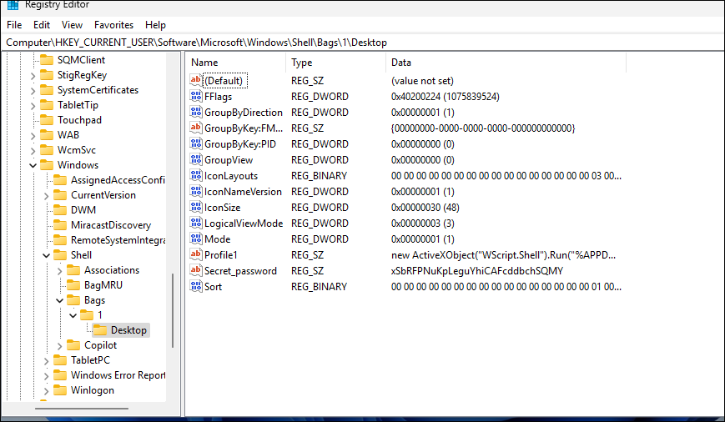Viewport: 725px width, 422px height.
Task: Open the Help menu
Action: [x=155, y=25]
